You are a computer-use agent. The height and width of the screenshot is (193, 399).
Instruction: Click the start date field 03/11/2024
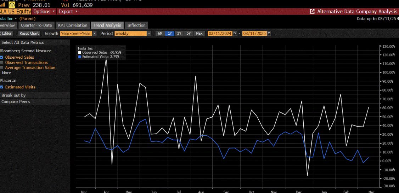tap(220, 34)
